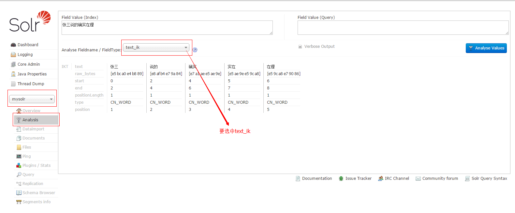515x213 pixels.
Task: Click the IRC Channel people icon
Action: [x=381, y=179]
